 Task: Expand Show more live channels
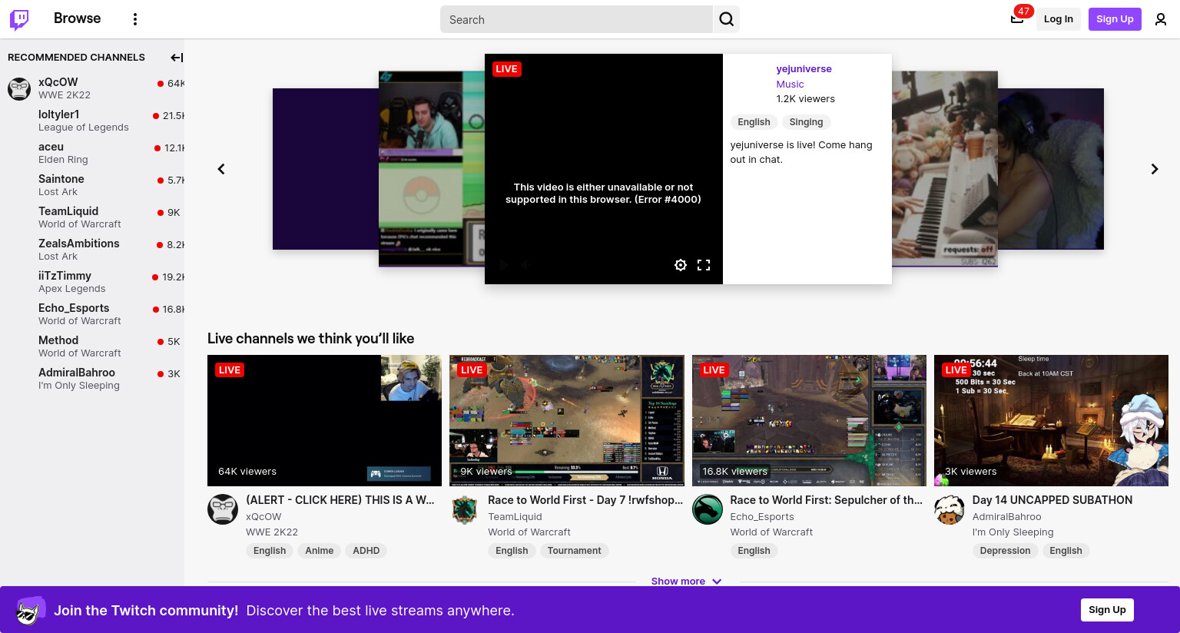click(x=686, y=582)
